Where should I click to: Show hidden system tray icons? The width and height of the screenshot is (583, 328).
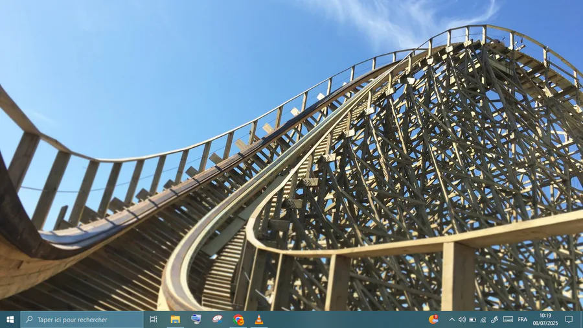[x=452, y=320]
